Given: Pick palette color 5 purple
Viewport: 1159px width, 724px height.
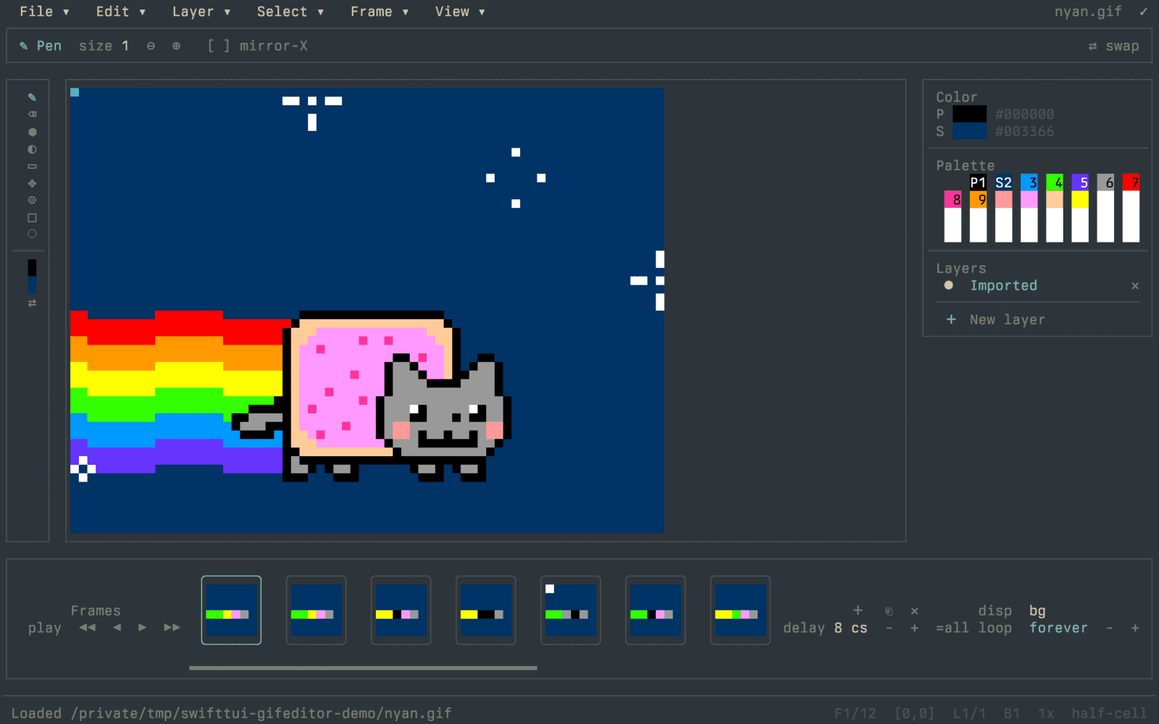Looking at the screenshot, I should click(x=1080, y=182).
